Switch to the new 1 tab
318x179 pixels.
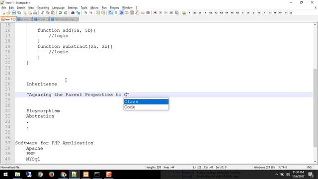click(8, 19)
